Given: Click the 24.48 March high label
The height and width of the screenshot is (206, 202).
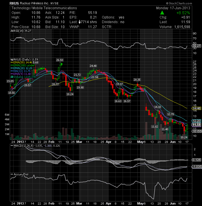Looking at the screenshot, I should point(93,66).
